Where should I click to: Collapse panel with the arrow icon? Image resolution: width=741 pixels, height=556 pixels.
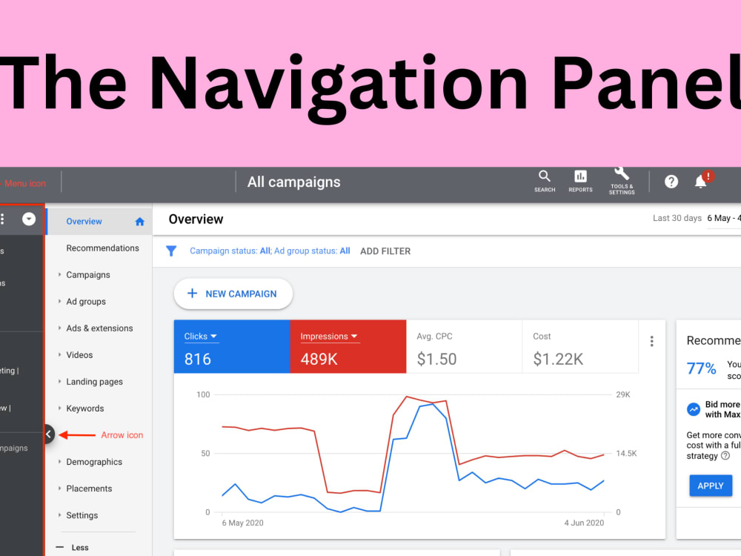tap(49, 434)
